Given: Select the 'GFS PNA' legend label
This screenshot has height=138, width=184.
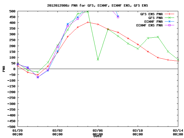Looking at the screenshot, I should pos(155,18).
